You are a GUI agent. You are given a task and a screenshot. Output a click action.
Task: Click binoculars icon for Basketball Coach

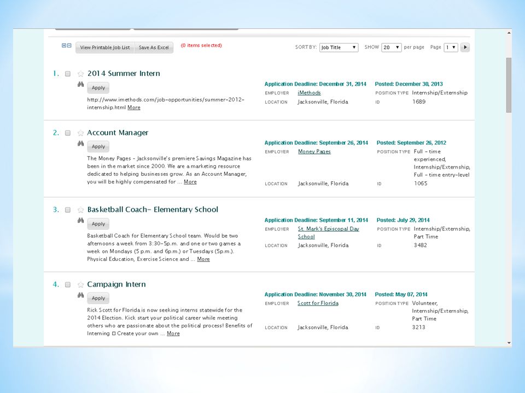pos(81,221)
